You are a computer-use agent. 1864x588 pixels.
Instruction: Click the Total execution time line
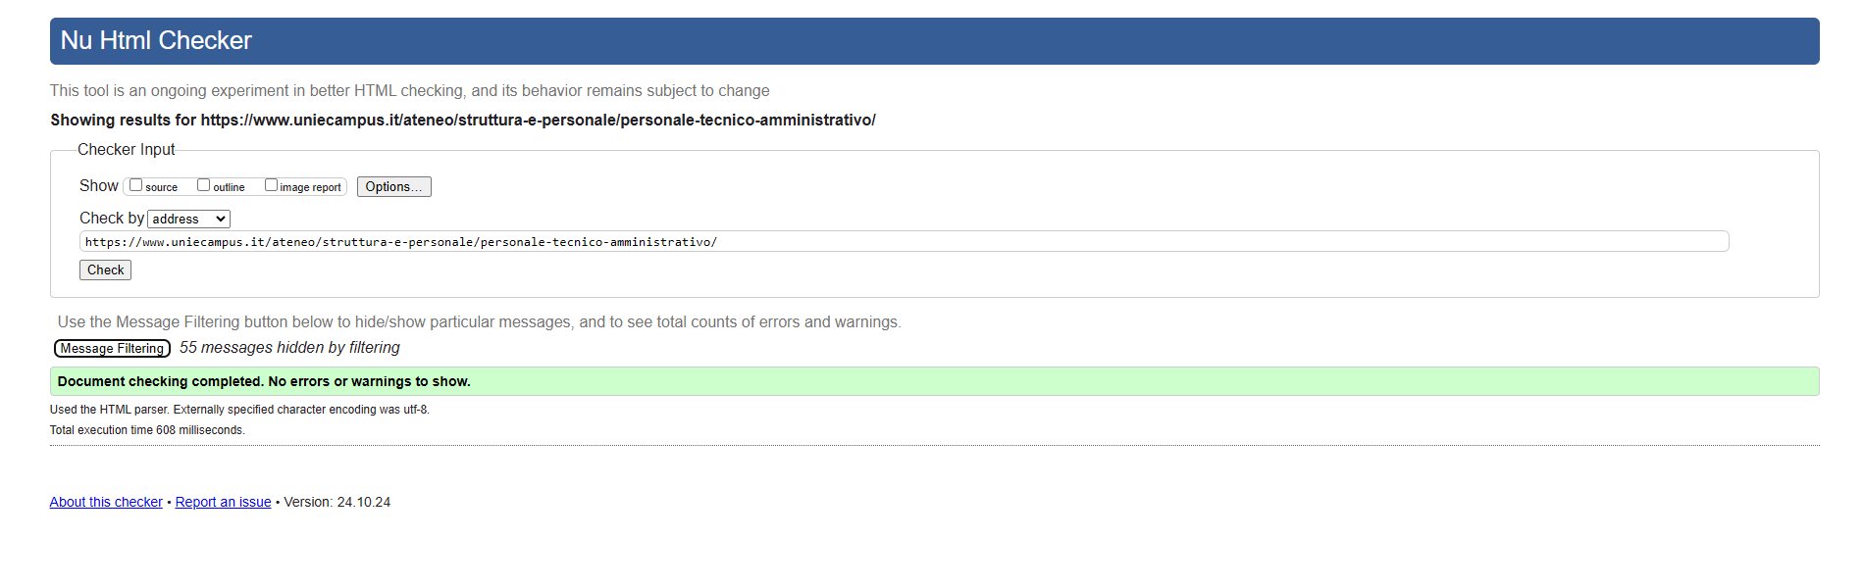(x=147, y=430)
